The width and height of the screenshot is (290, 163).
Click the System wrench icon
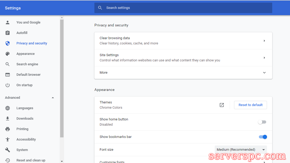pyautogui.click(x=8, y=150)
